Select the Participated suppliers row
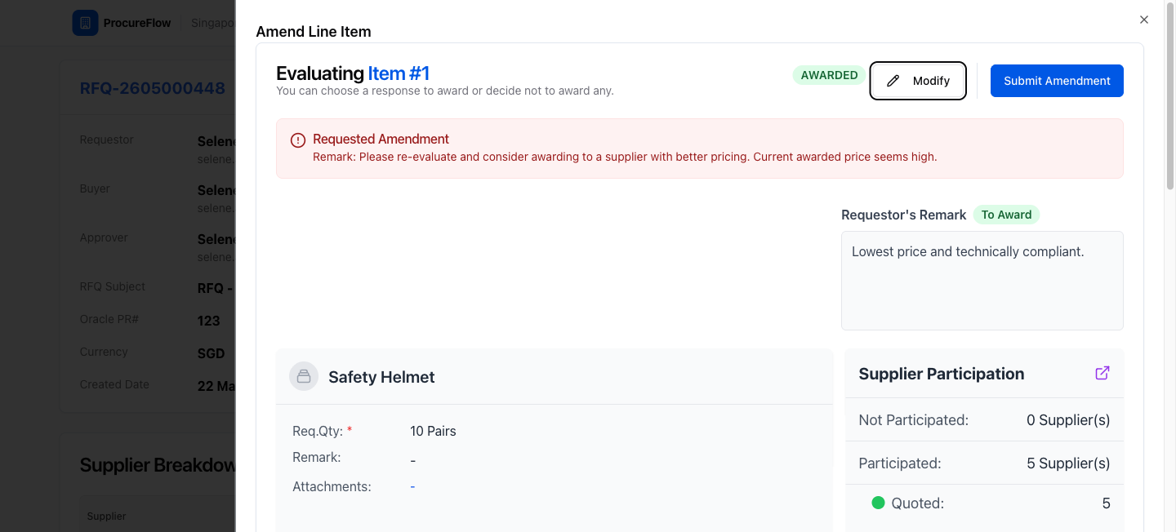1176x532 pixels. (x=984, y=463)
